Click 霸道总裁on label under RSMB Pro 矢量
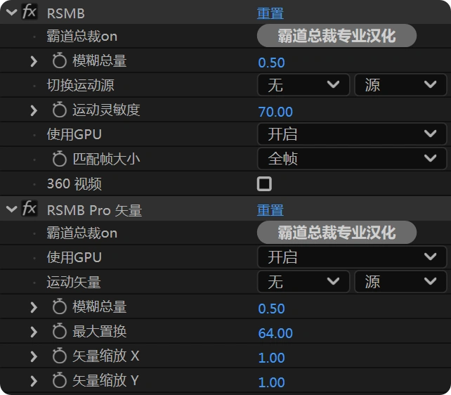Screen dimensions: 451x395 coord(82,233)
